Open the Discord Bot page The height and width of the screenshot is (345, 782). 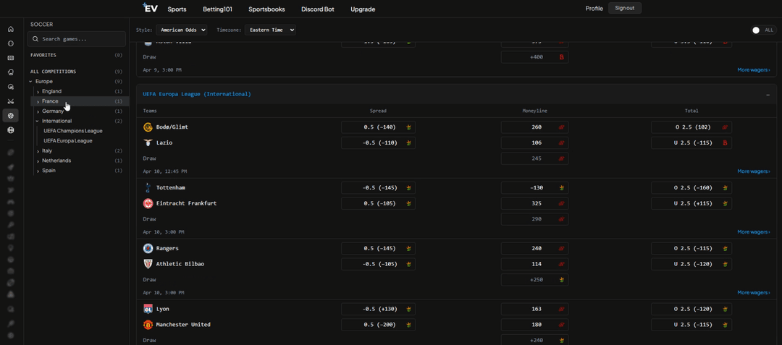click(x=318, y=9)
